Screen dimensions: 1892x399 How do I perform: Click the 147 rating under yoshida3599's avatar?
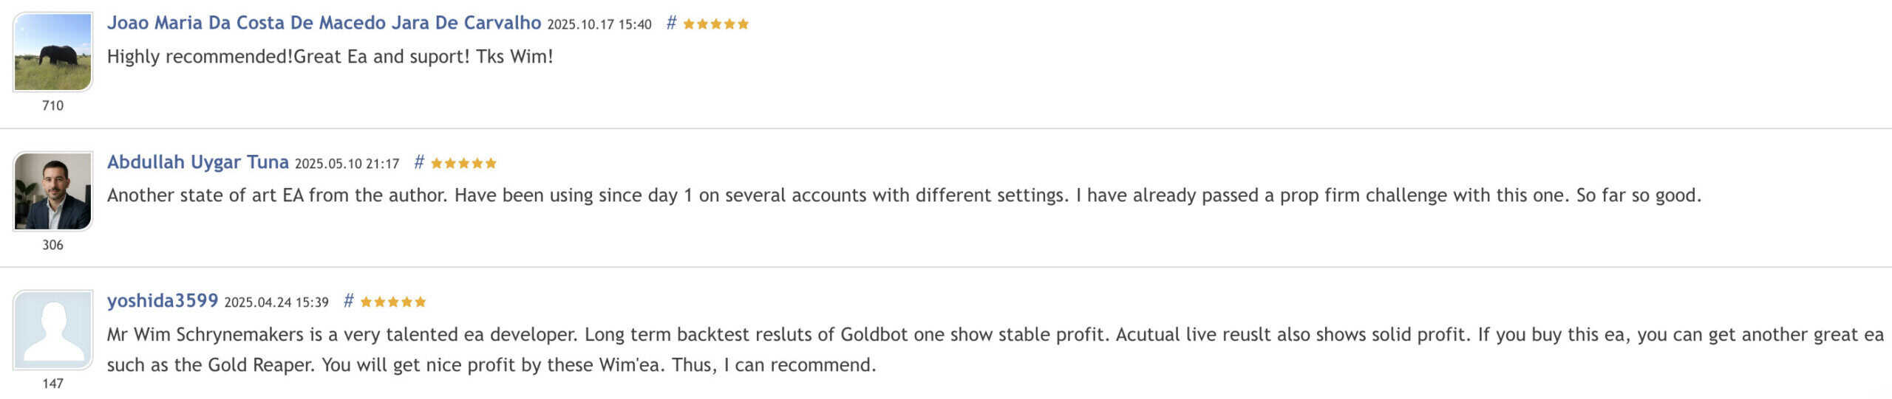pyautogui.click(x=53, y=384)
